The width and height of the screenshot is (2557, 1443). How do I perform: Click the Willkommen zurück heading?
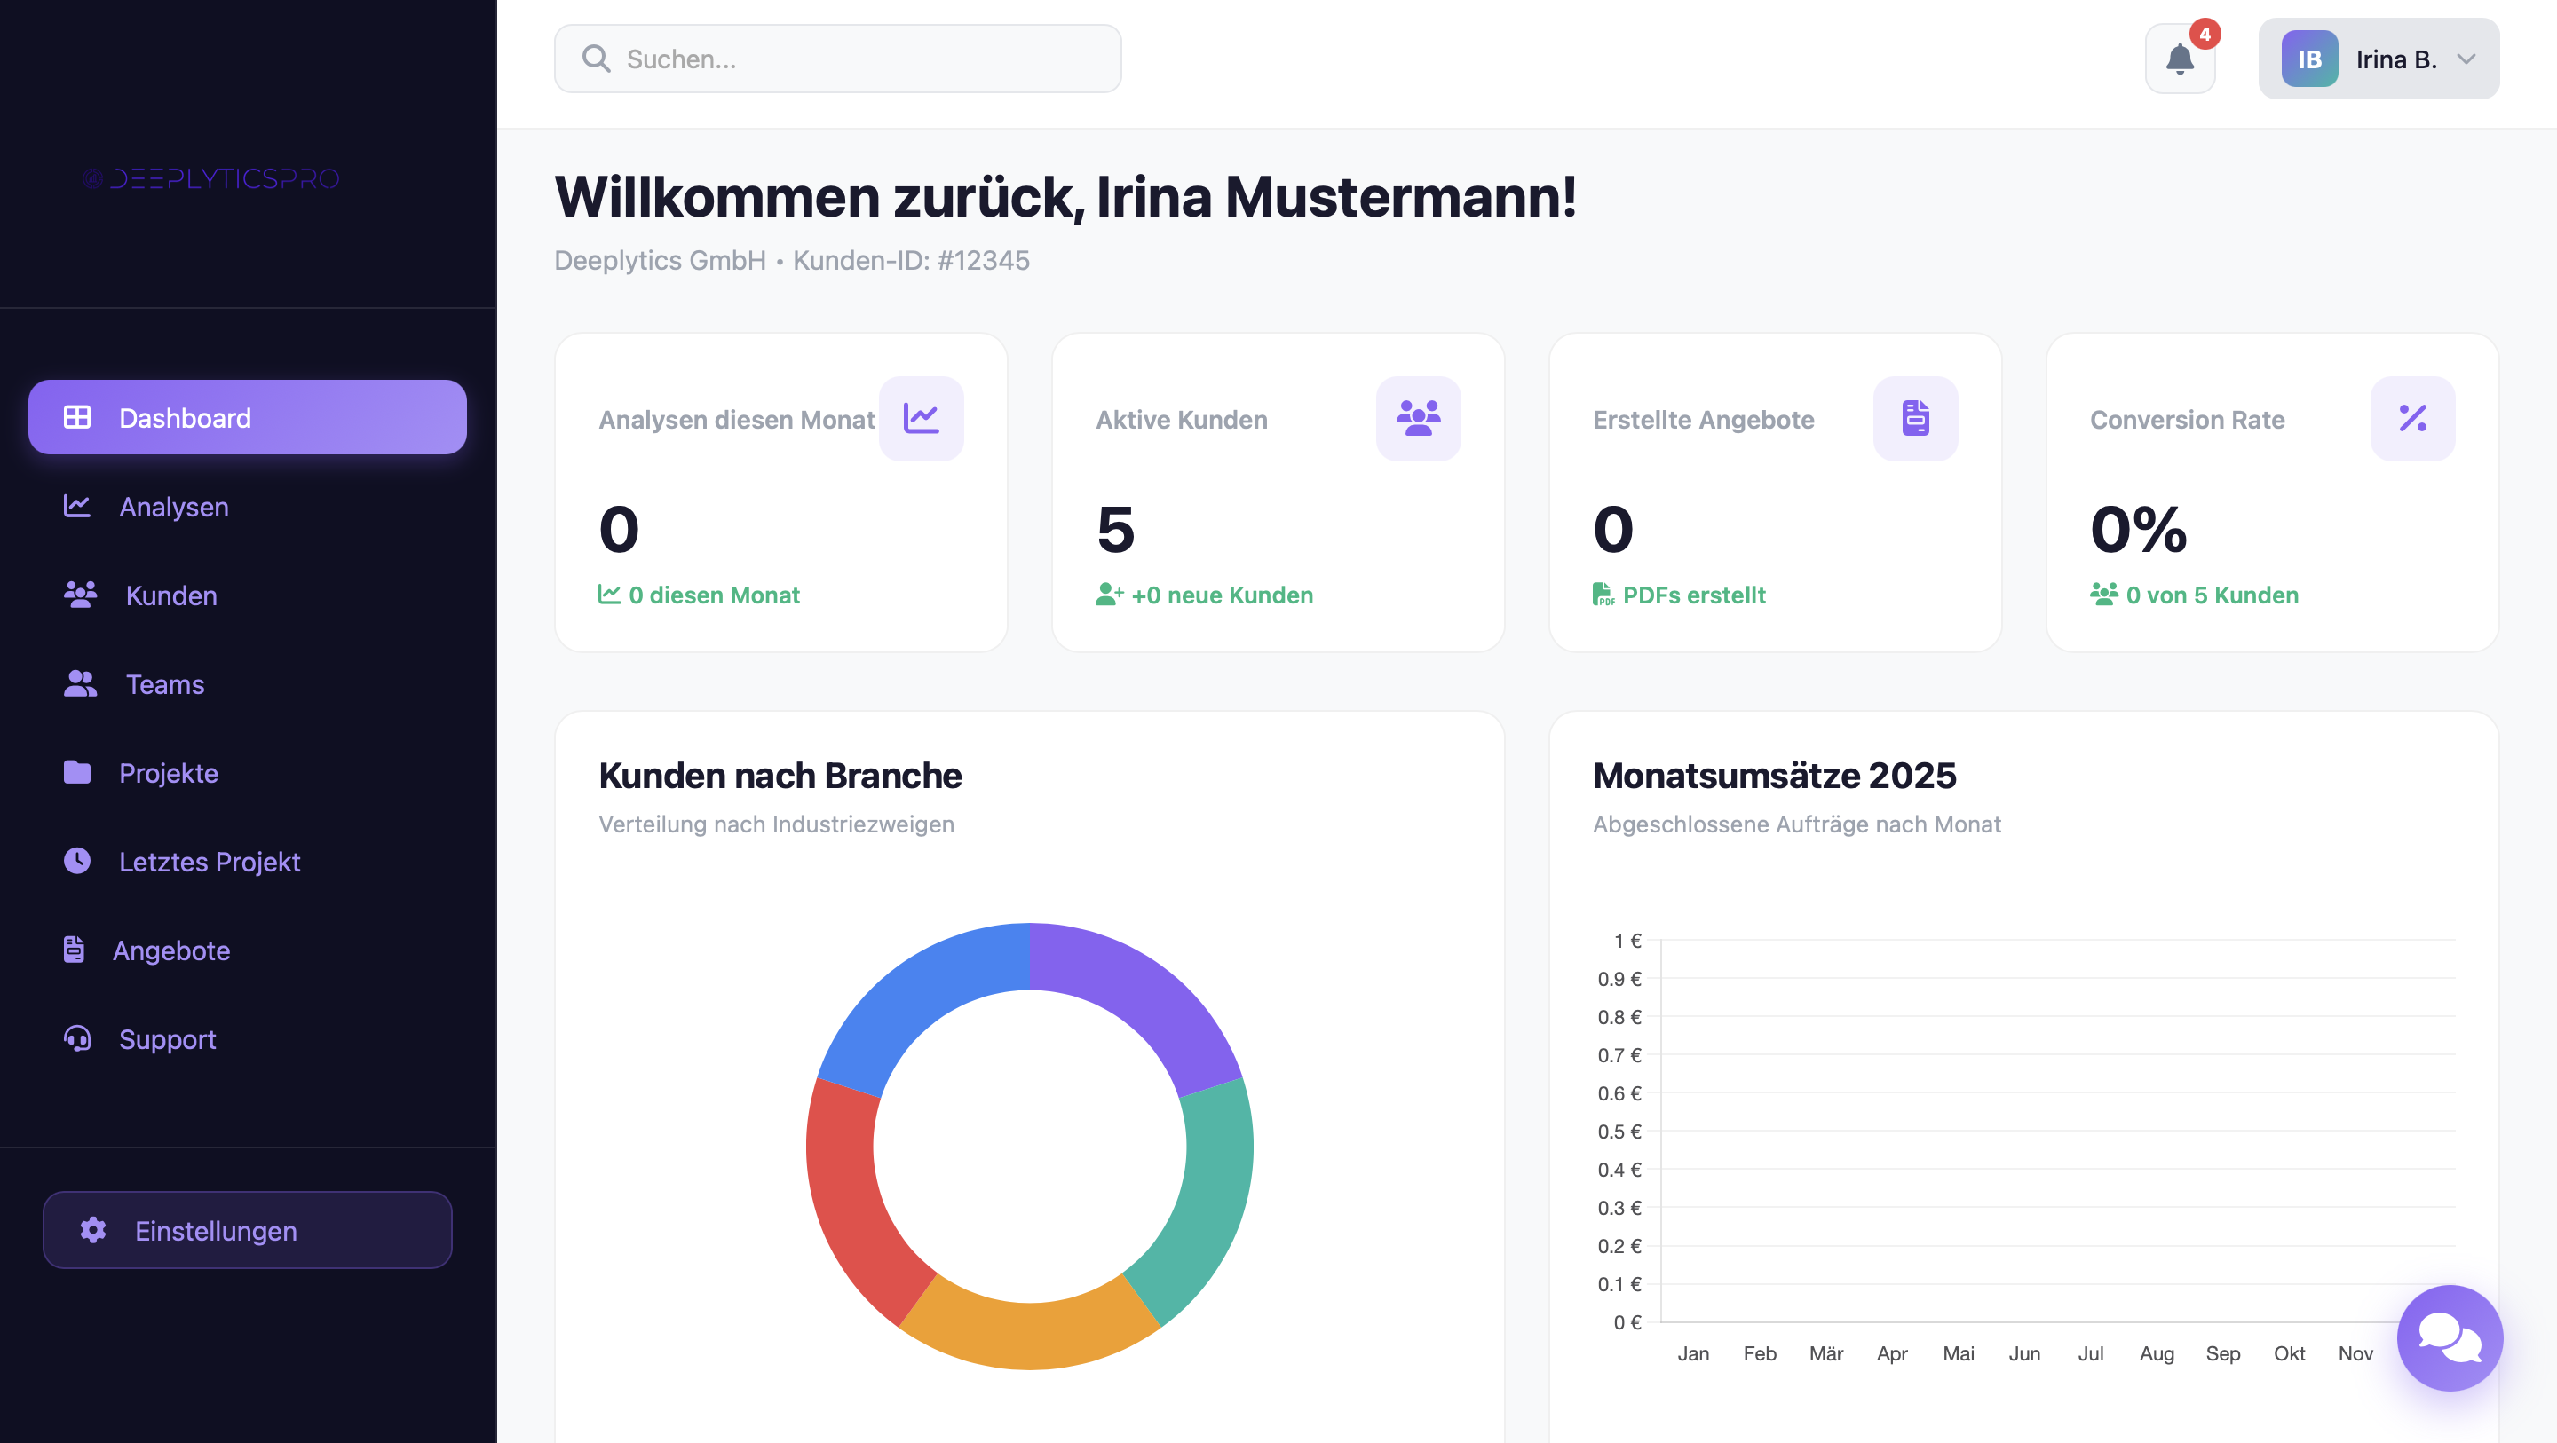point(1065,196)
